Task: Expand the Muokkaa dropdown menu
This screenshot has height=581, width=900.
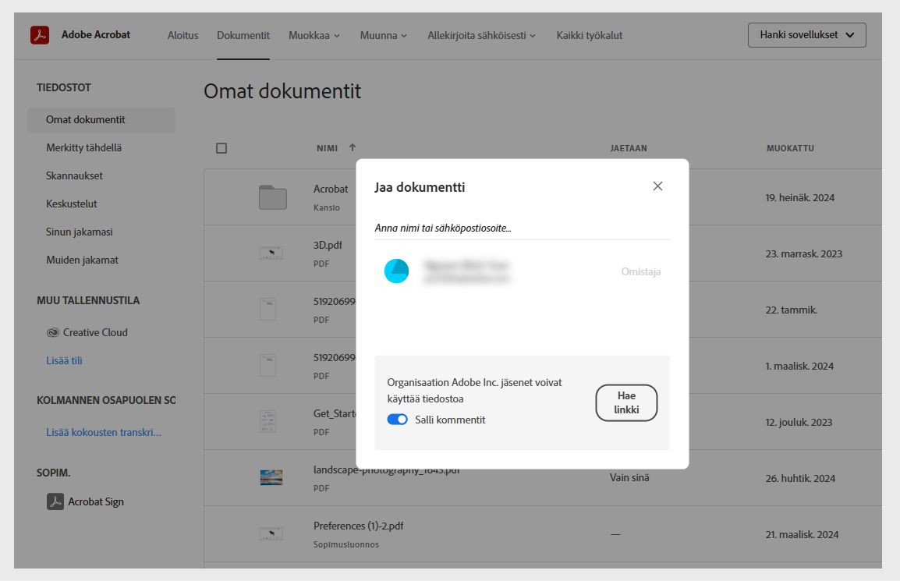Action: [x=314, y=36]
